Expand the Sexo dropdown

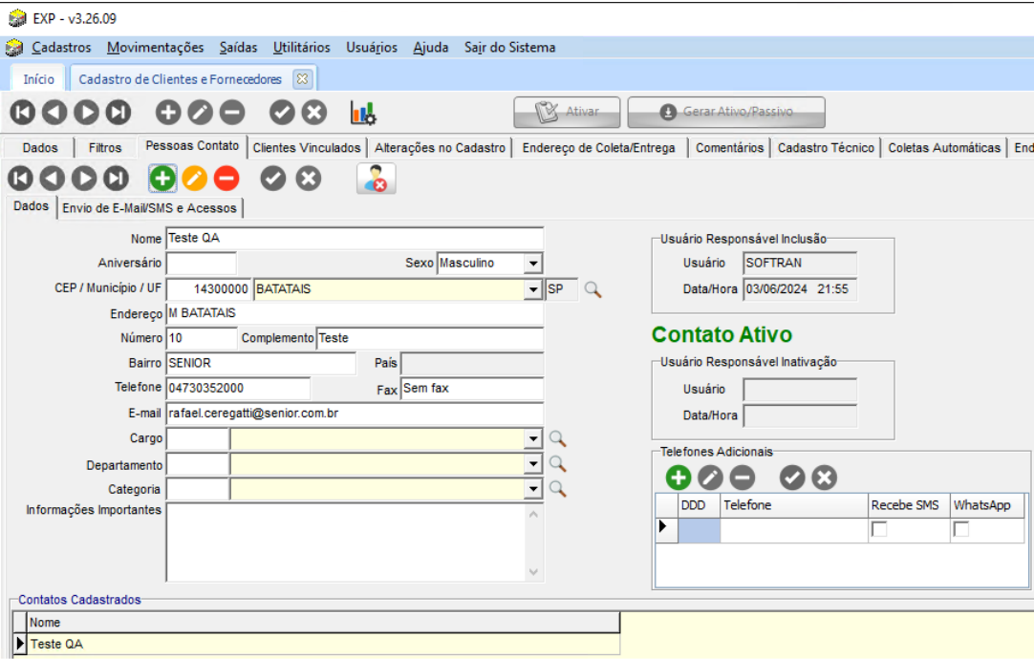click(x=533, y=264)
